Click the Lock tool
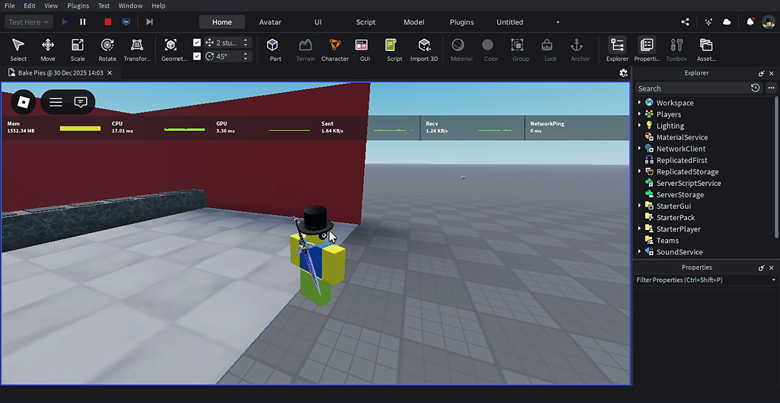This screenshot has height=403, width=780. pyautogui.click(x=550, y=50)
